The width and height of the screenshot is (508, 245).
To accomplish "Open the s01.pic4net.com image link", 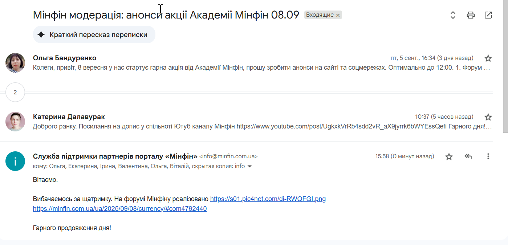I will (x=268, y=199).
